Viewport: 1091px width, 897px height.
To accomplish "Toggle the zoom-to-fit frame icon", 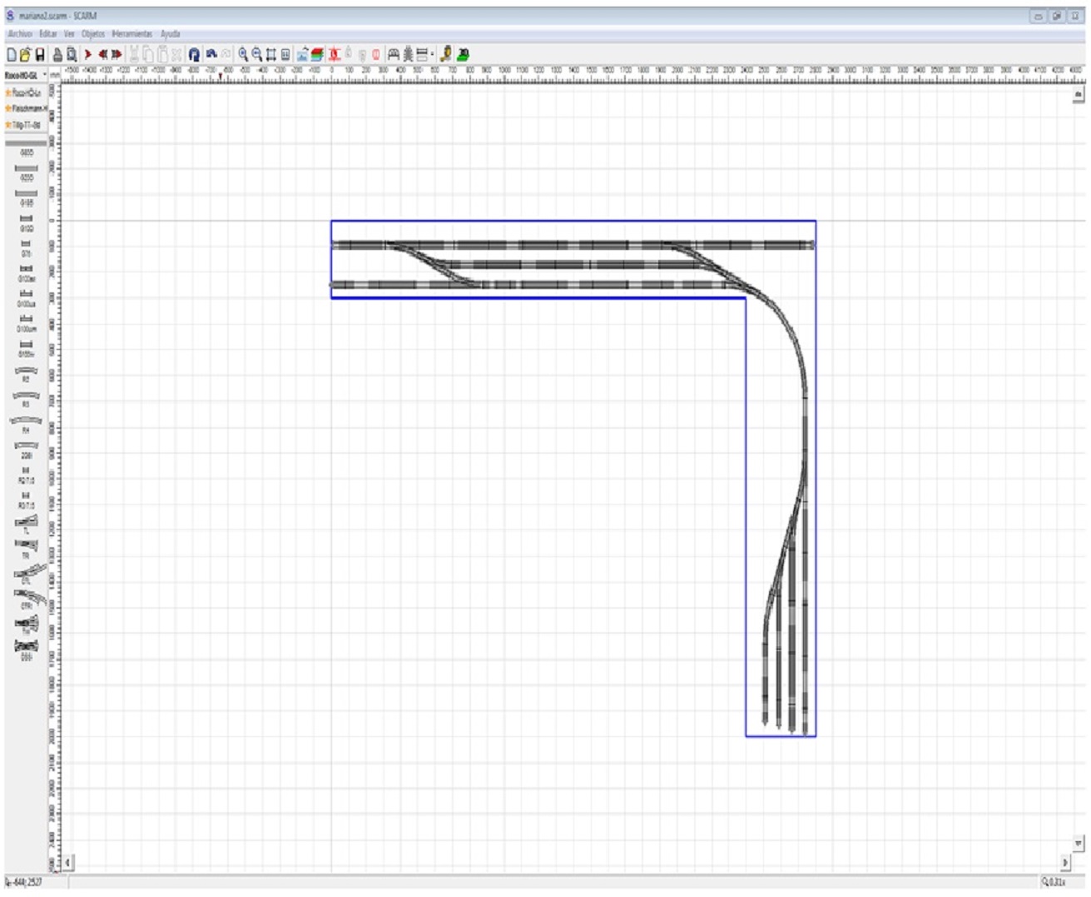I will [271, 54].
